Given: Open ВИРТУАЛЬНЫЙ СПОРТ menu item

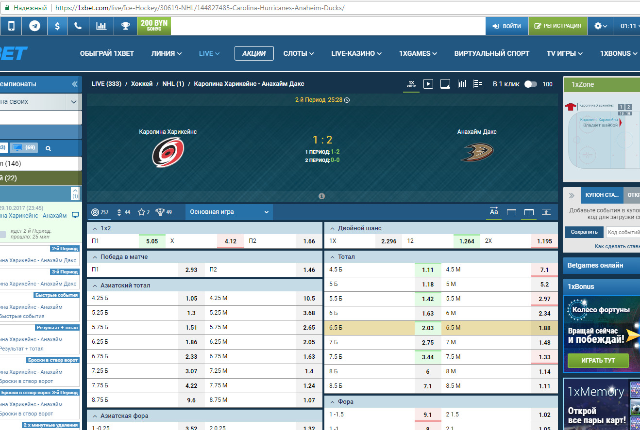Looking at the screenshot, I should [x=492, y=53].
